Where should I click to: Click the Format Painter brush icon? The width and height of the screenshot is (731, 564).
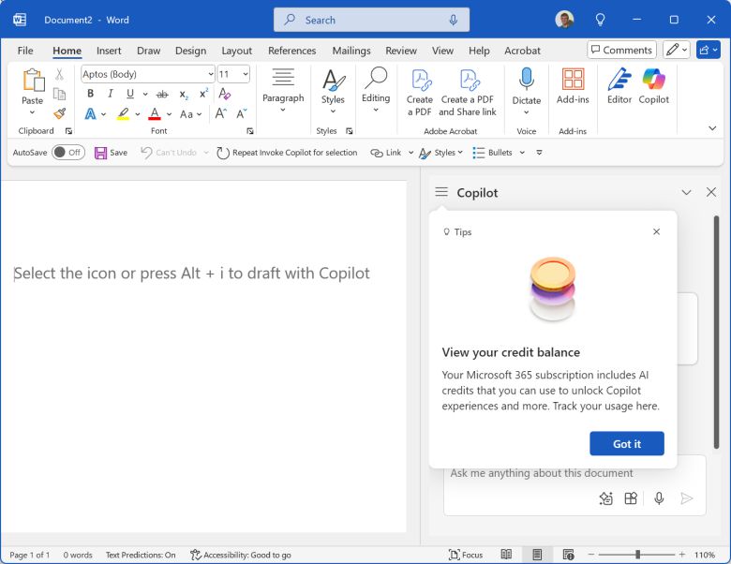(59, 113)
